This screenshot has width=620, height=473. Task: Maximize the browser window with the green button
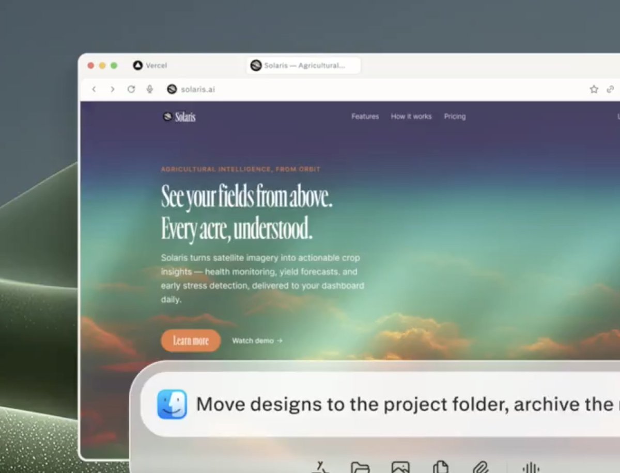tap(114, 66)
